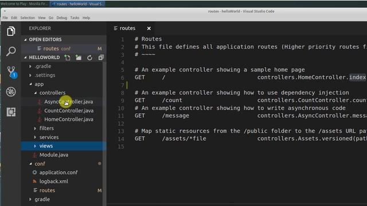Click New File icon in HELLOWORLD header

click(x=68, y=57)
